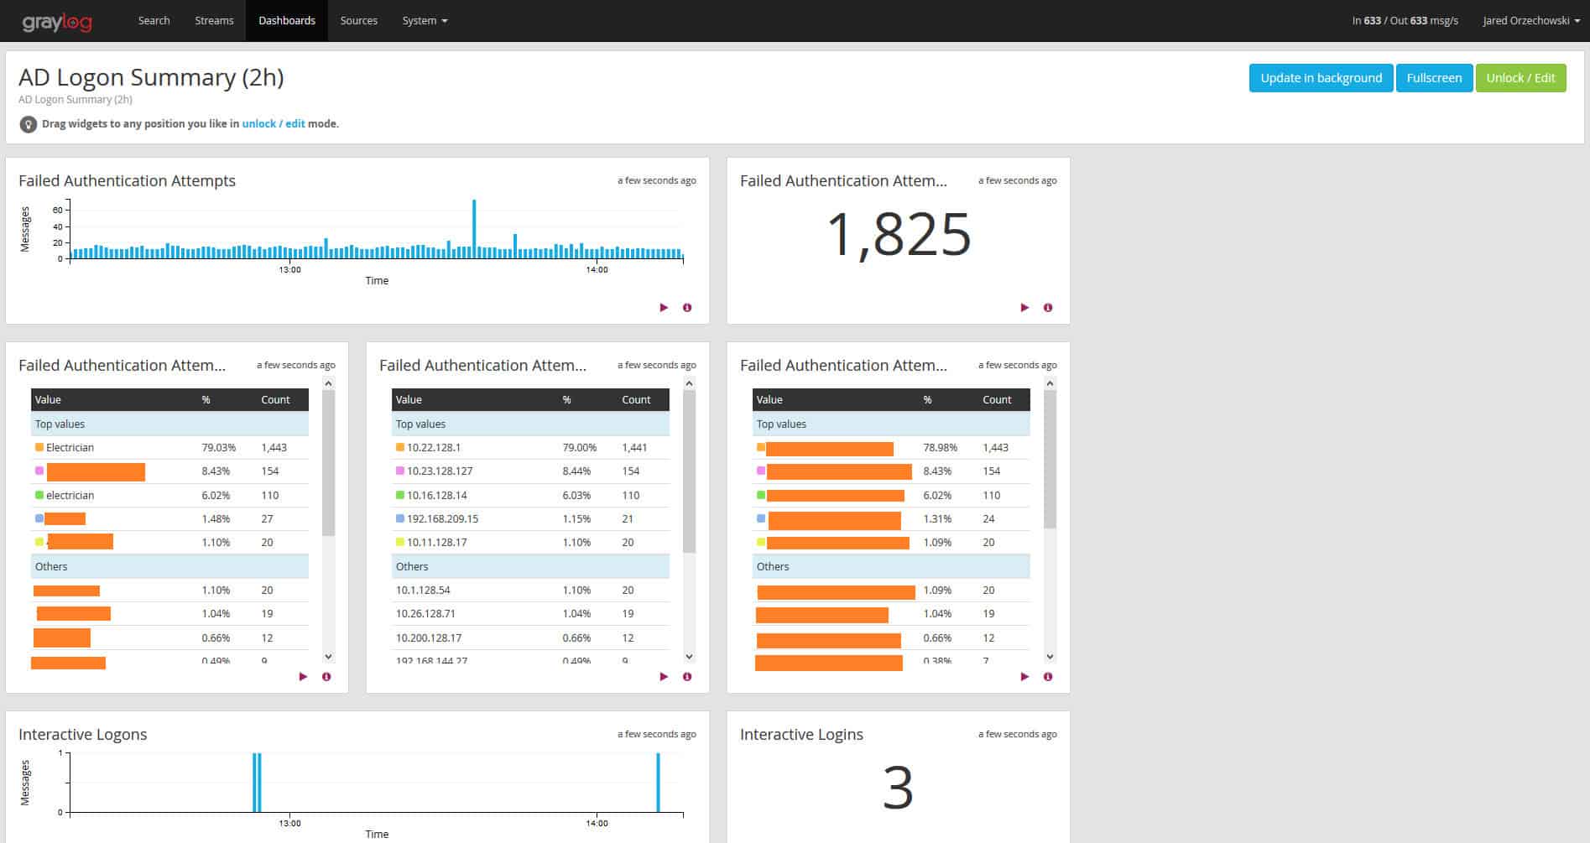Viewport: 1590px width, 843px height.
Task: Open the System dropdown menu
Action: click(424, 20)
